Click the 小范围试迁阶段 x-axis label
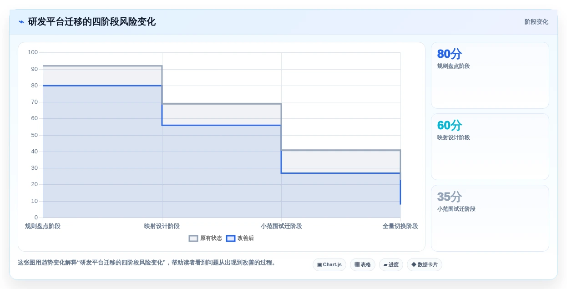Viewport: 567px width, 289px height. [x=281, y=226]
